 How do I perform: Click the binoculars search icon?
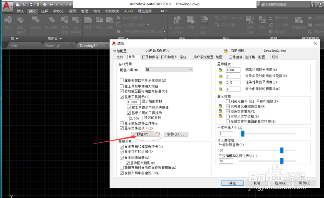[314, 5]
